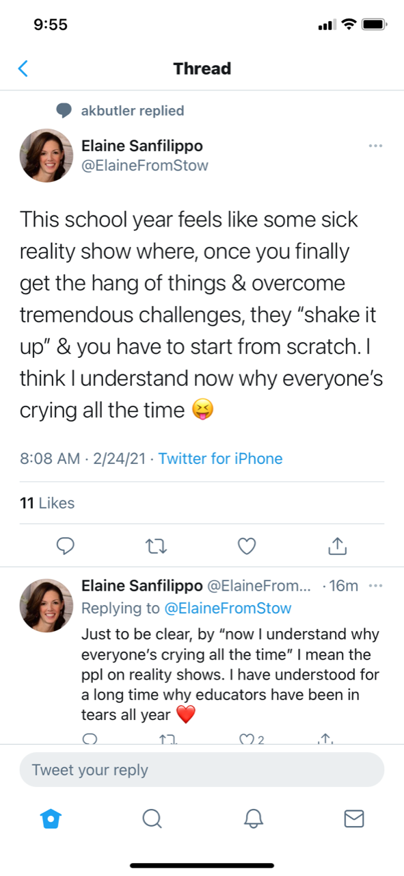Open Elaine Sanfilippo's profile photo on main tweet
404x876 pixels.
[46, 155]
